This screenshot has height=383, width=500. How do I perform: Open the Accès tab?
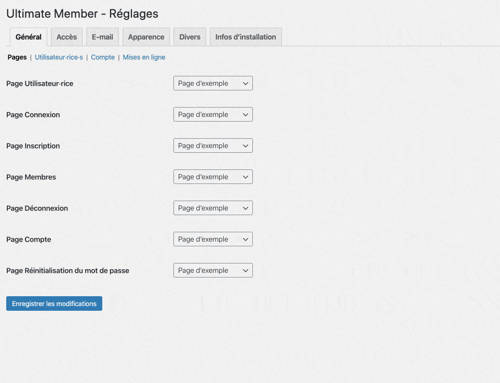pos(66,37)
